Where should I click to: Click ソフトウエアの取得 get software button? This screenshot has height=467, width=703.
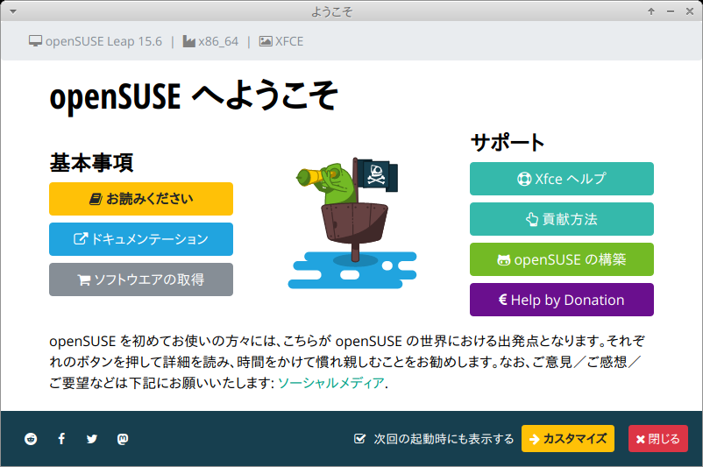141,279
